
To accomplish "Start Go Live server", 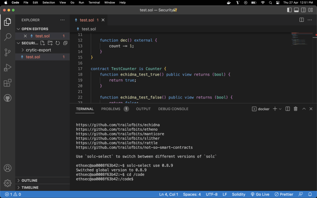I will point(260,194).
